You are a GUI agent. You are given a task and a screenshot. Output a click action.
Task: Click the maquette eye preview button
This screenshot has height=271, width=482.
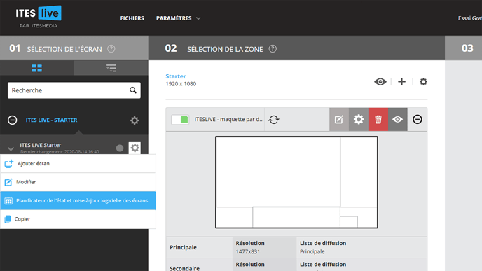[397, 119]
